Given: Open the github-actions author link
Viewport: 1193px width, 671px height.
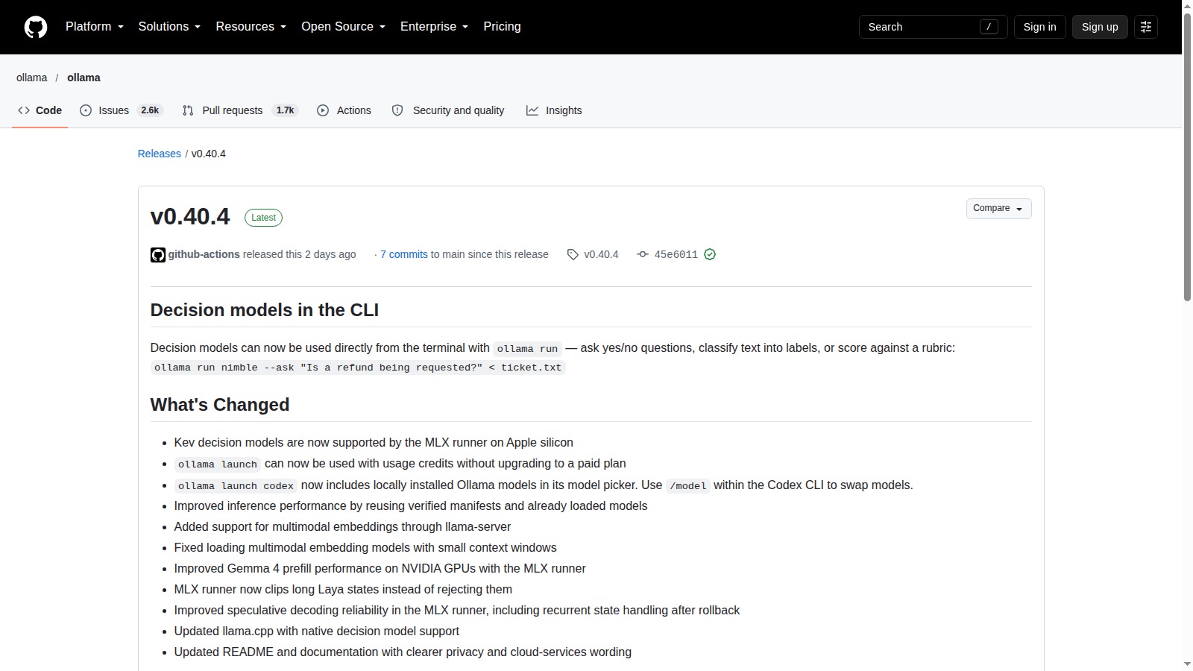Looking at the screenshot, I should (x=204, y=255).
